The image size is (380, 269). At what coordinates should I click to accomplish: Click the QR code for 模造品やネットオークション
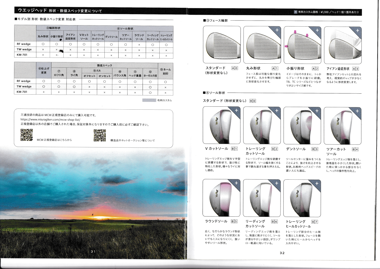click(x=100, y=135)
